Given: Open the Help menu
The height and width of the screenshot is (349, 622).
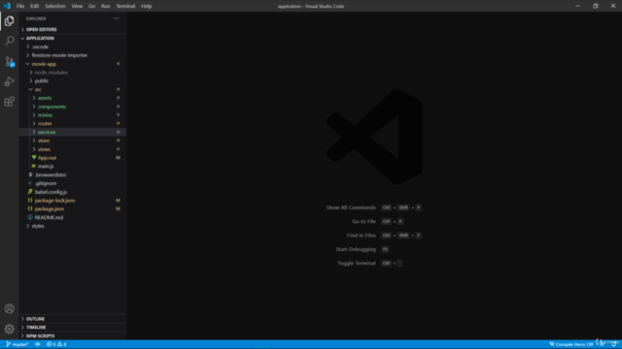Looking at the screenshot, I should tap(147, 6).
